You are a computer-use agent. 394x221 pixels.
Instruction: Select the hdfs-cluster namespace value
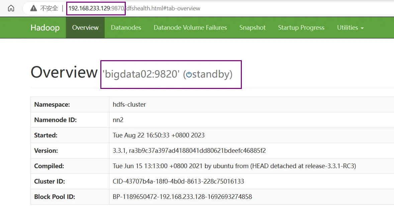coord(129,104)
